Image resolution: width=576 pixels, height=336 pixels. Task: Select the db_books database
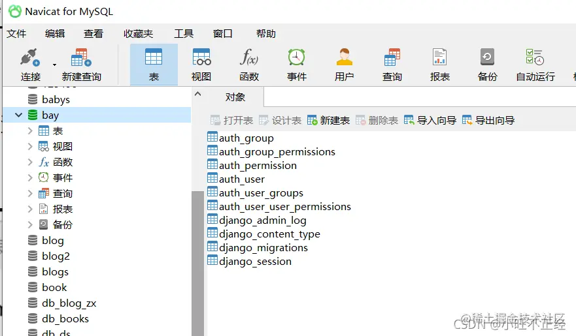click(65, 319)
